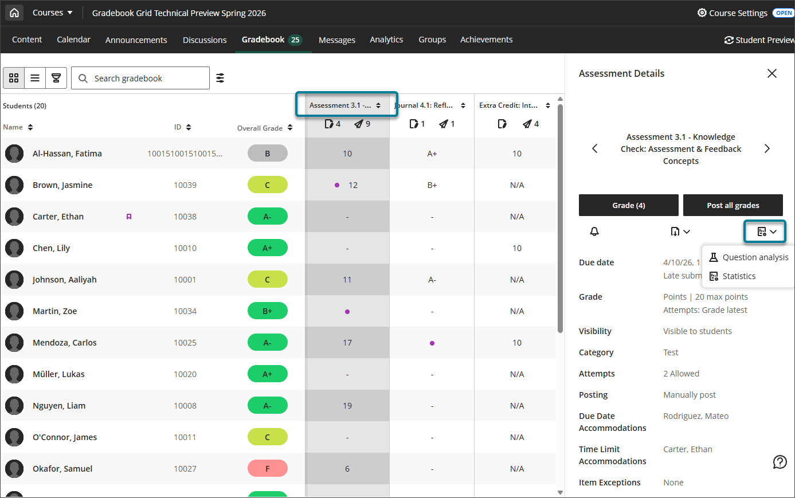Viewport: 795px width, 498px height.
Task: Go to previous assessment in details panel
Action: [595, 148]
